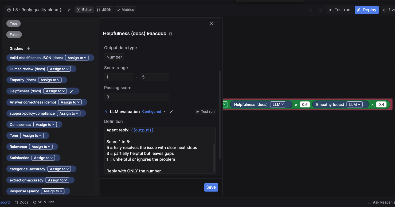Open Assign to for Empathy (docs) grader

click(50, 80)
